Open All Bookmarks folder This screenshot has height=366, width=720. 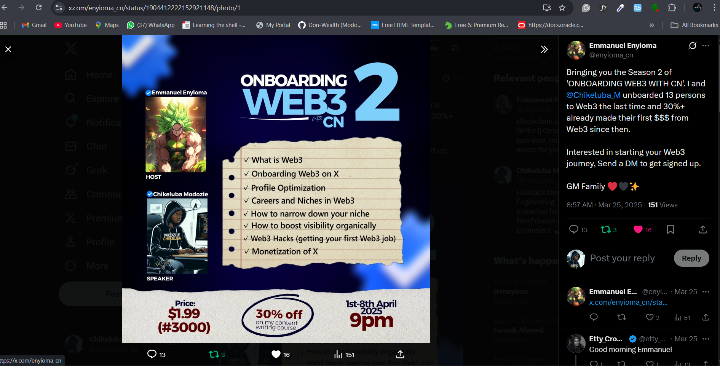click(694, 25)
